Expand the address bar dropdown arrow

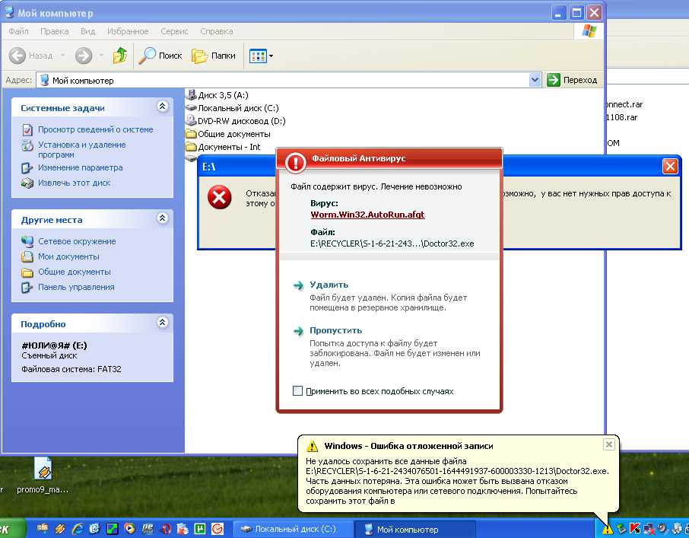click(x=535, y=80)
